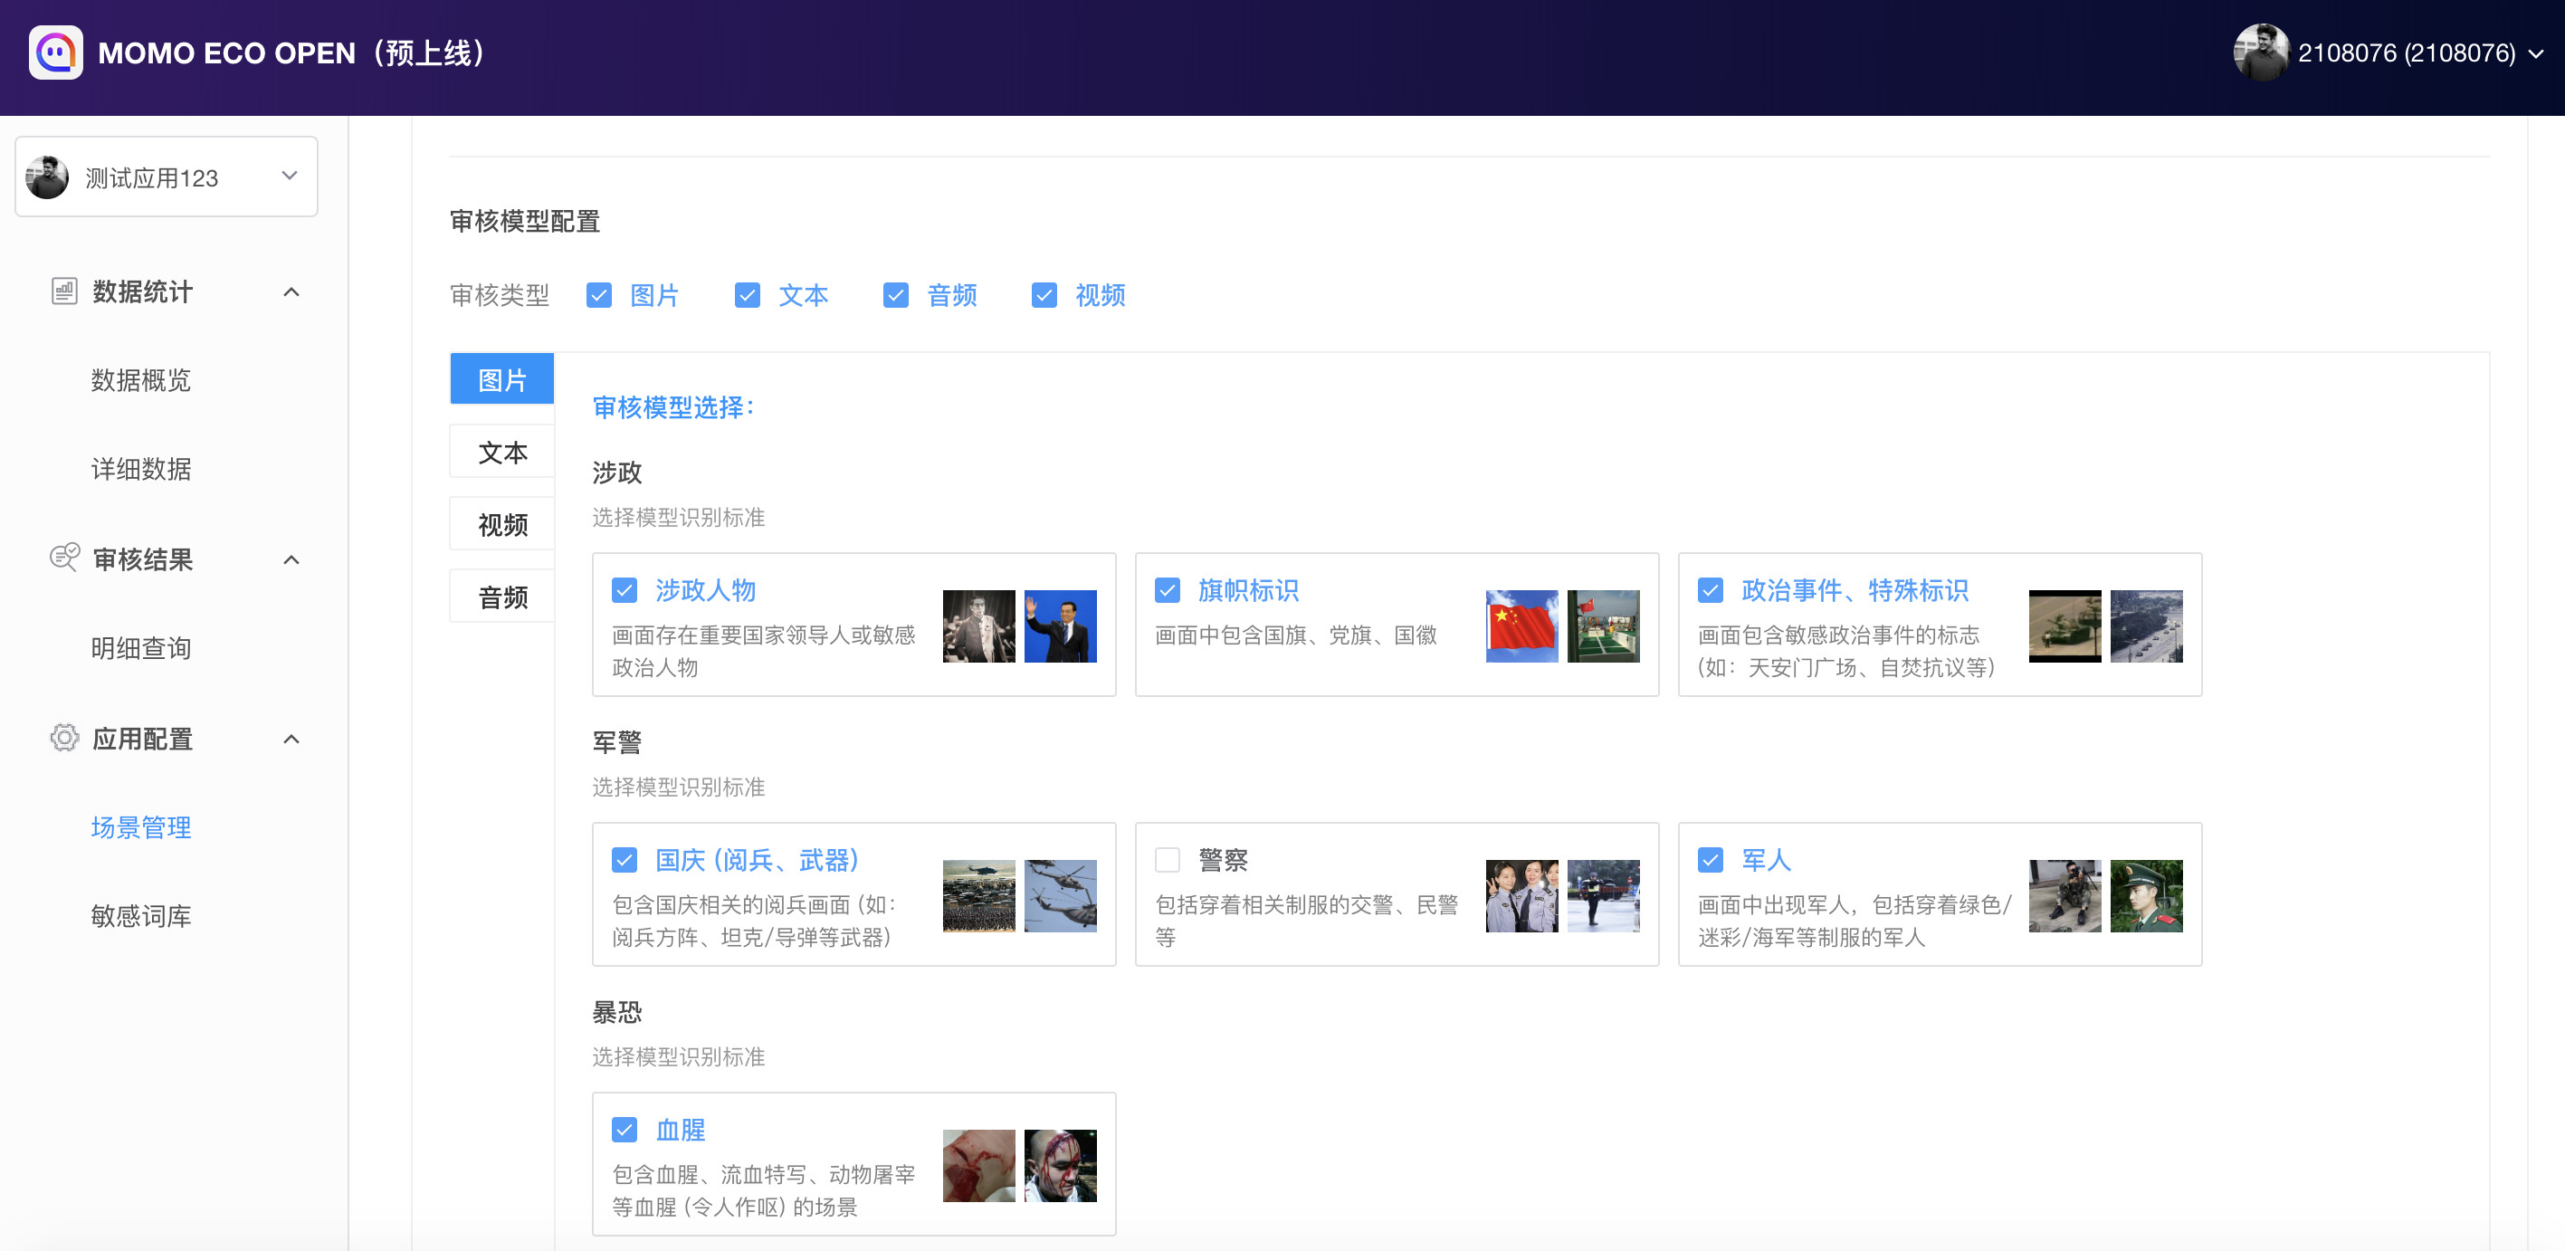Toggle the 涉政人物 model checkbox
This screenshot has width=2565, height=1251.
coord(625,590)
